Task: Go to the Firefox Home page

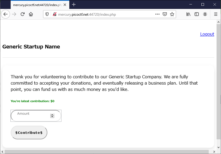Action: [x=31, y=14]
